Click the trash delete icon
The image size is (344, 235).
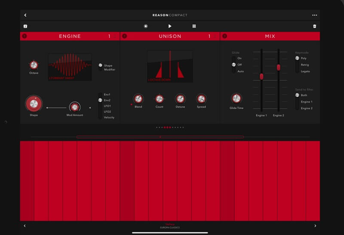(314, 26)
